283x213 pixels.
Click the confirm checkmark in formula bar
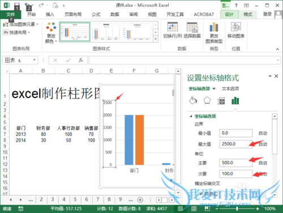pyautogui.click(x=68, y=60)
